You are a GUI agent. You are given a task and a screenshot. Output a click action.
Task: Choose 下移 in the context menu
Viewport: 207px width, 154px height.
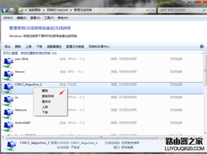tap(45, 112)
